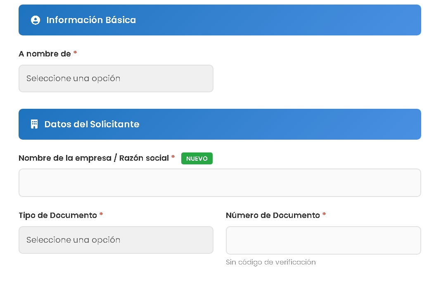Viewport: 441px width, 281px height.
Task: Click the 'Nombre de la empresa / Razón social' label
Action: point(94,158)
